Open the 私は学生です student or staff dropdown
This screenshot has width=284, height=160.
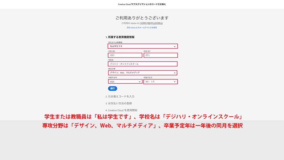[x=143, y=46]
